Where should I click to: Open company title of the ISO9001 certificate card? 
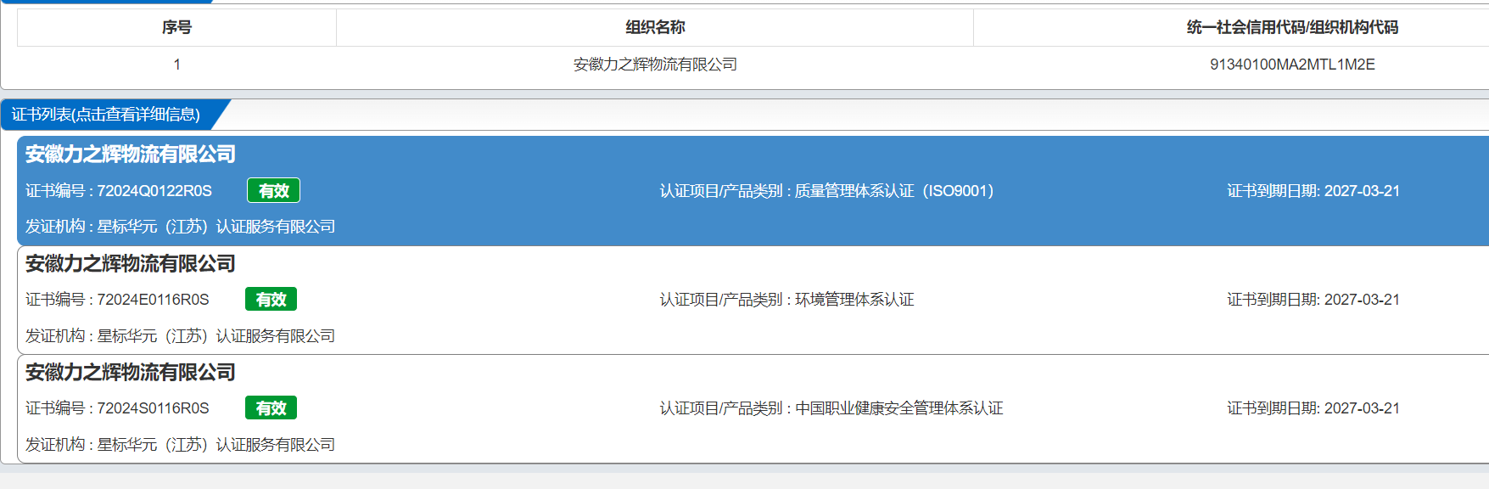pyautogui.click(x=131, y=154)
